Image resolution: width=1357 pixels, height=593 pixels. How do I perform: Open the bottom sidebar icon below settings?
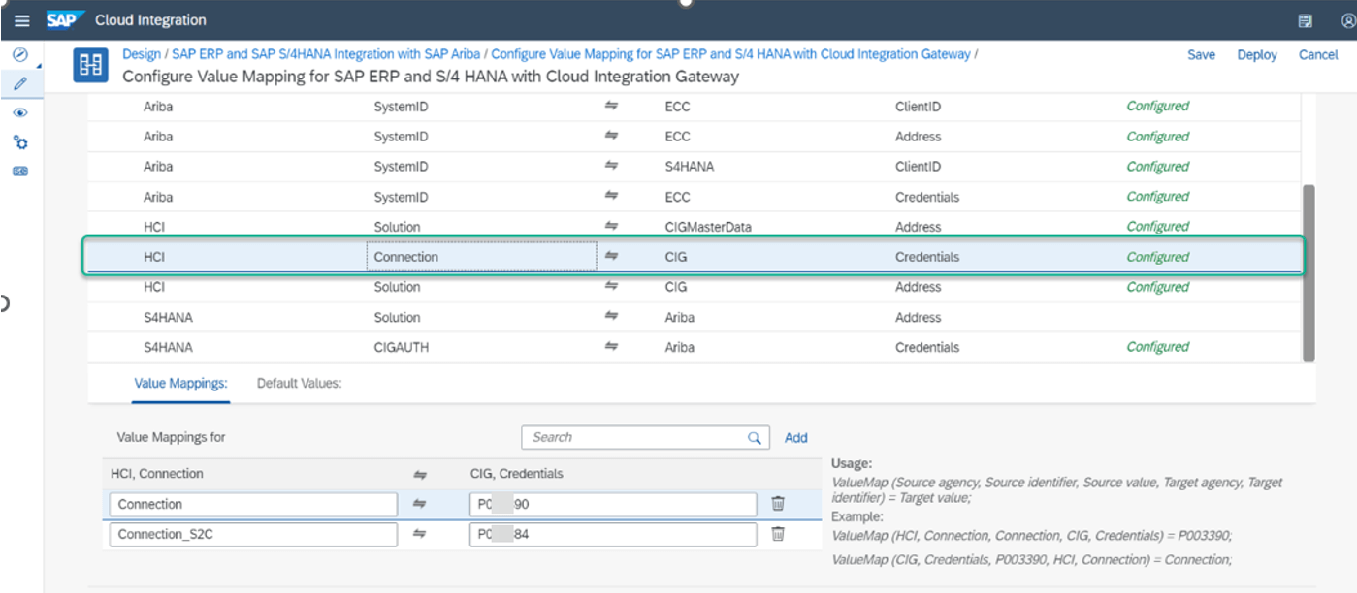pyautogui.click(x=19, y=172)
